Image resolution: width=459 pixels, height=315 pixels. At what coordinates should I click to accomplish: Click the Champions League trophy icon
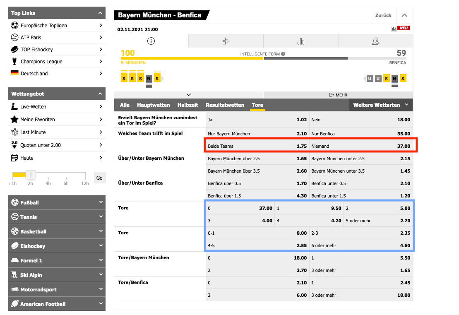(14, 62)
